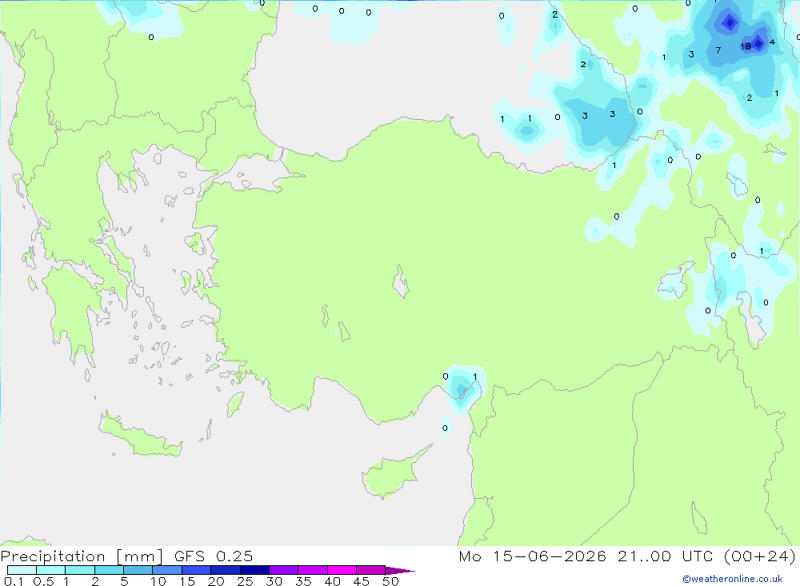Click the '35' legend label
The image size is (800, 586).
point(303,581)
